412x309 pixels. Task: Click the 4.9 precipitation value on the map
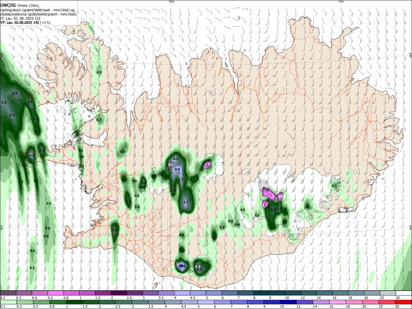pyautogui.click(x=176, y=159)
